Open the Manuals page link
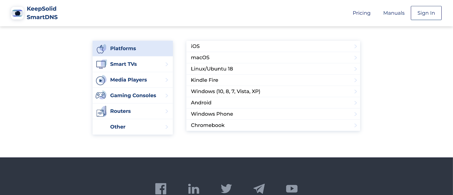Screen dimensions: 453x195 coord(394,13)
